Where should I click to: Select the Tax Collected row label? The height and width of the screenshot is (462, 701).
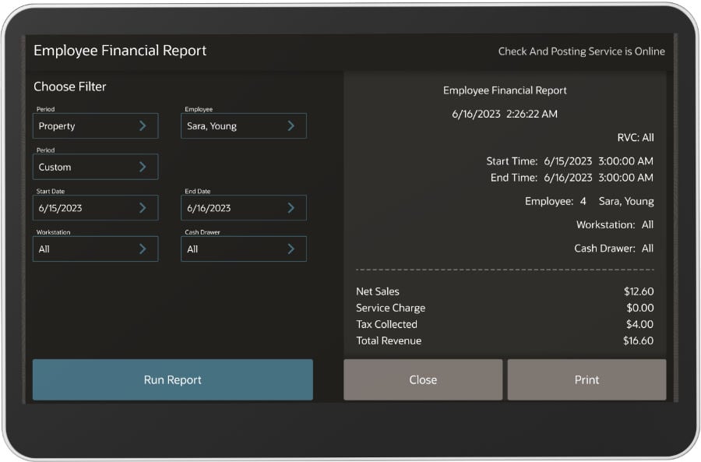tap(386, 324)
